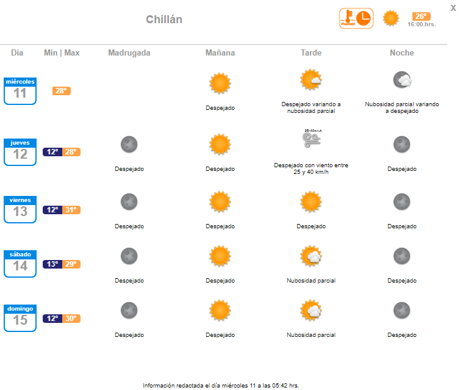This screenshot has height=390, width=460.
Task: Click the 13° minimum temperature badge for Saturday
Action: coord(52,264)
